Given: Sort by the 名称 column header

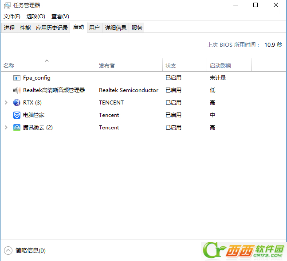Looking at the screenshot, I should pos(48,65).
